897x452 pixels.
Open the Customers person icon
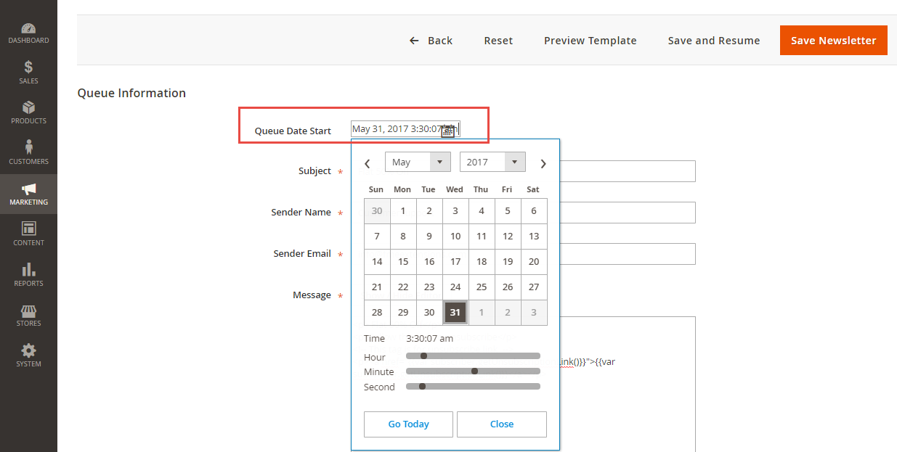(28, 148)
